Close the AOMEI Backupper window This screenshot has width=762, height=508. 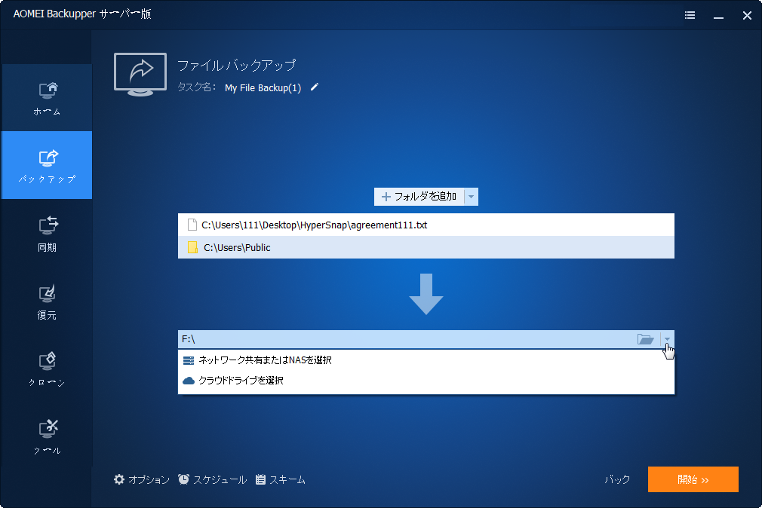[x=747, y=16]
